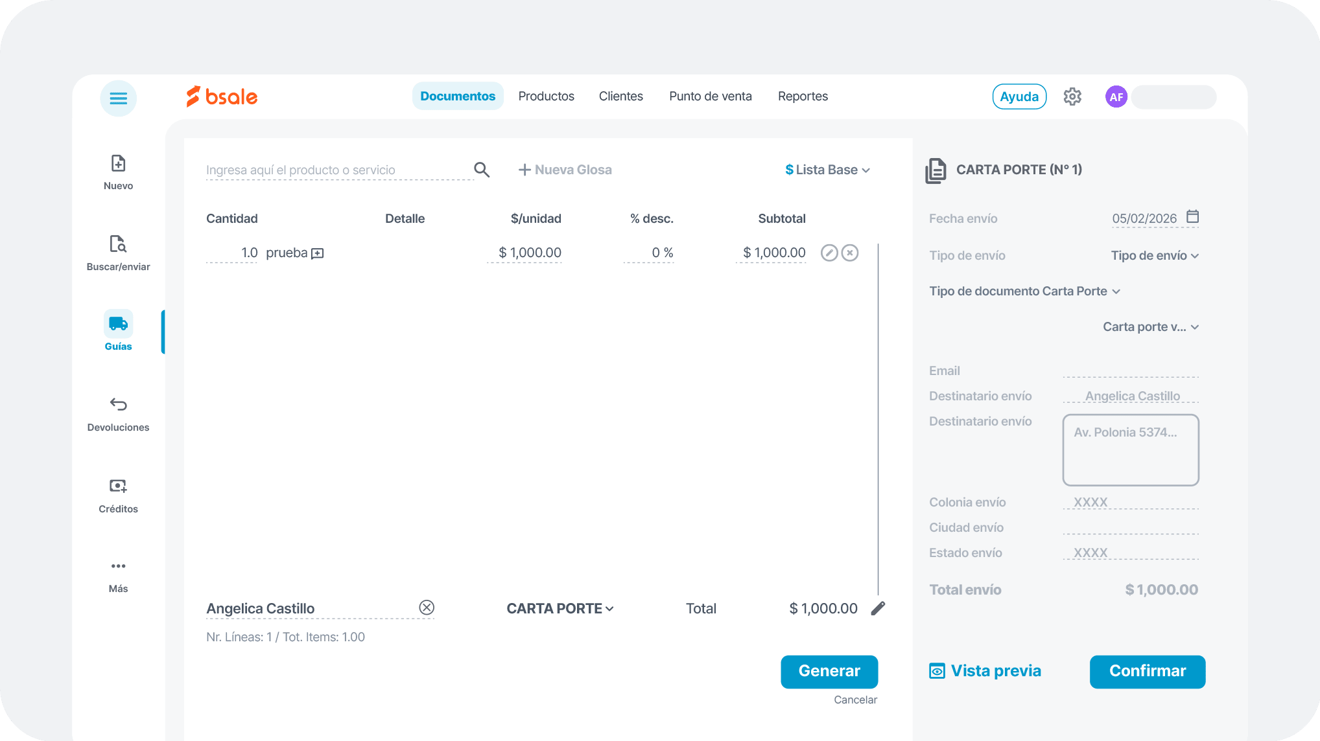Open Créditos in sidebar
This screenshot has width=1320, height=741.
tap(118, 486)
